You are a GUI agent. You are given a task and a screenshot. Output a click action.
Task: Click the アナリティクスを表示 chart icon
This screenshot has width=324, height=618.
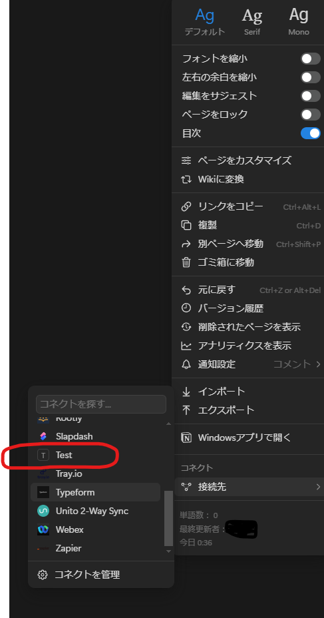click(186, 346)
